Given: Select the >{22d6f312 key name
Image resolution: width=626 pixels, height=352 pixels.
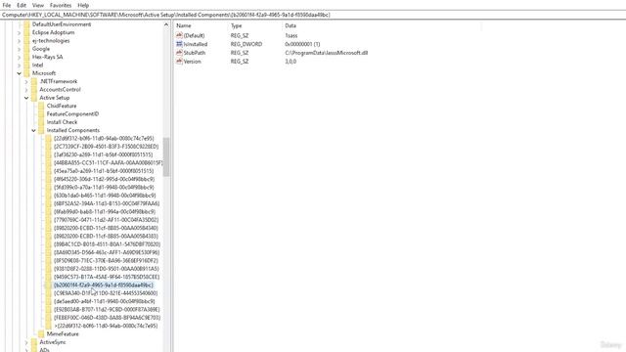Looking at the screenshot, I should 106,326.
